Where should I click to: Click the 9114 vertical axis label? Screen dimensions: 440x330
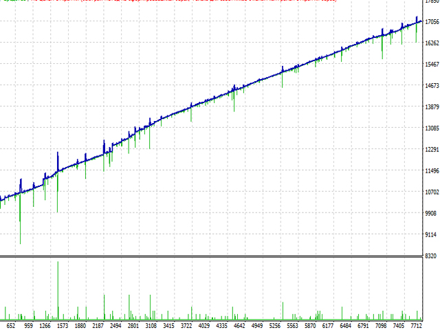point(431,234)
